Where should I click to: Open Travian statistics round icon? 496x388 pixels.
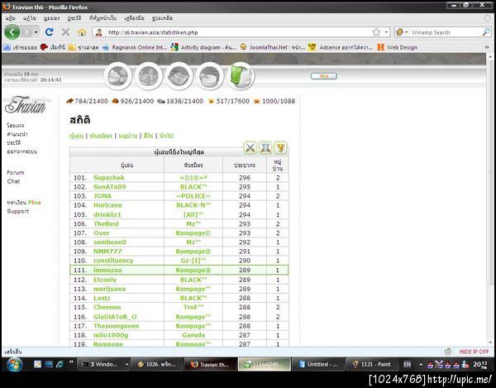[210, 76]
